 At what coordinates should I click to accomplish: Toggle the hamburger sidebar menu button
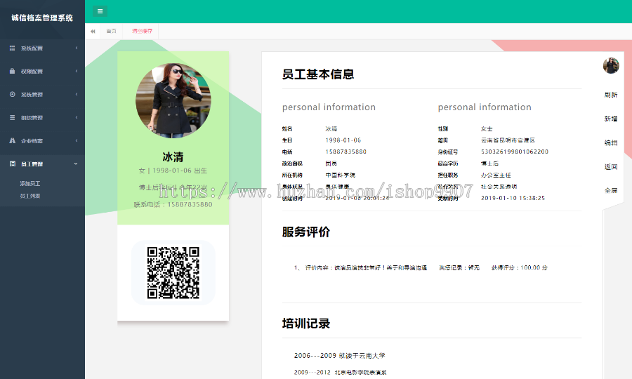pyautogui.click(x=100, y=11)
